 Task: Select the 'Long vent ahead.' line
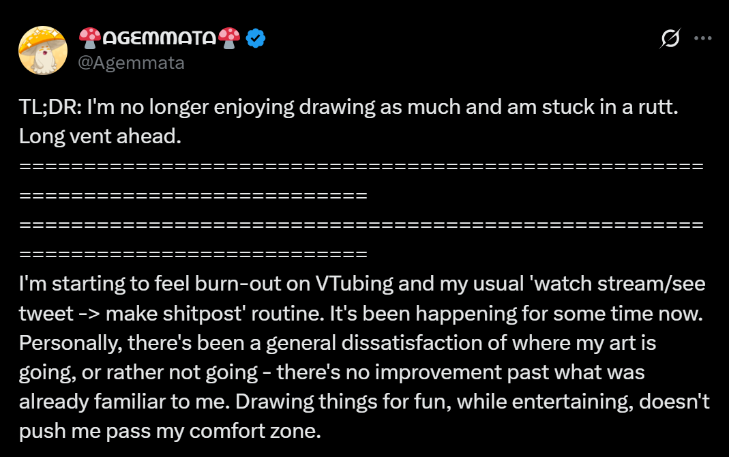[100, 137]
